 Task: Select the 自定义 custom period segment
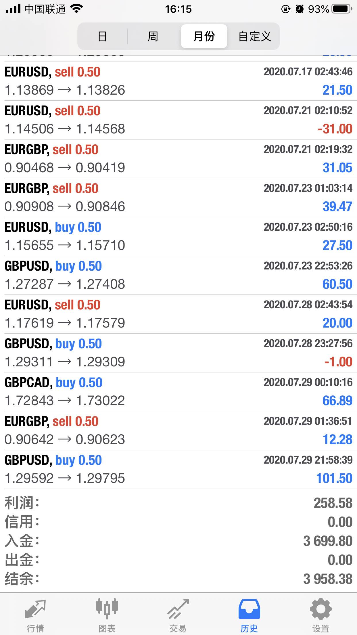tap(255, 36)
